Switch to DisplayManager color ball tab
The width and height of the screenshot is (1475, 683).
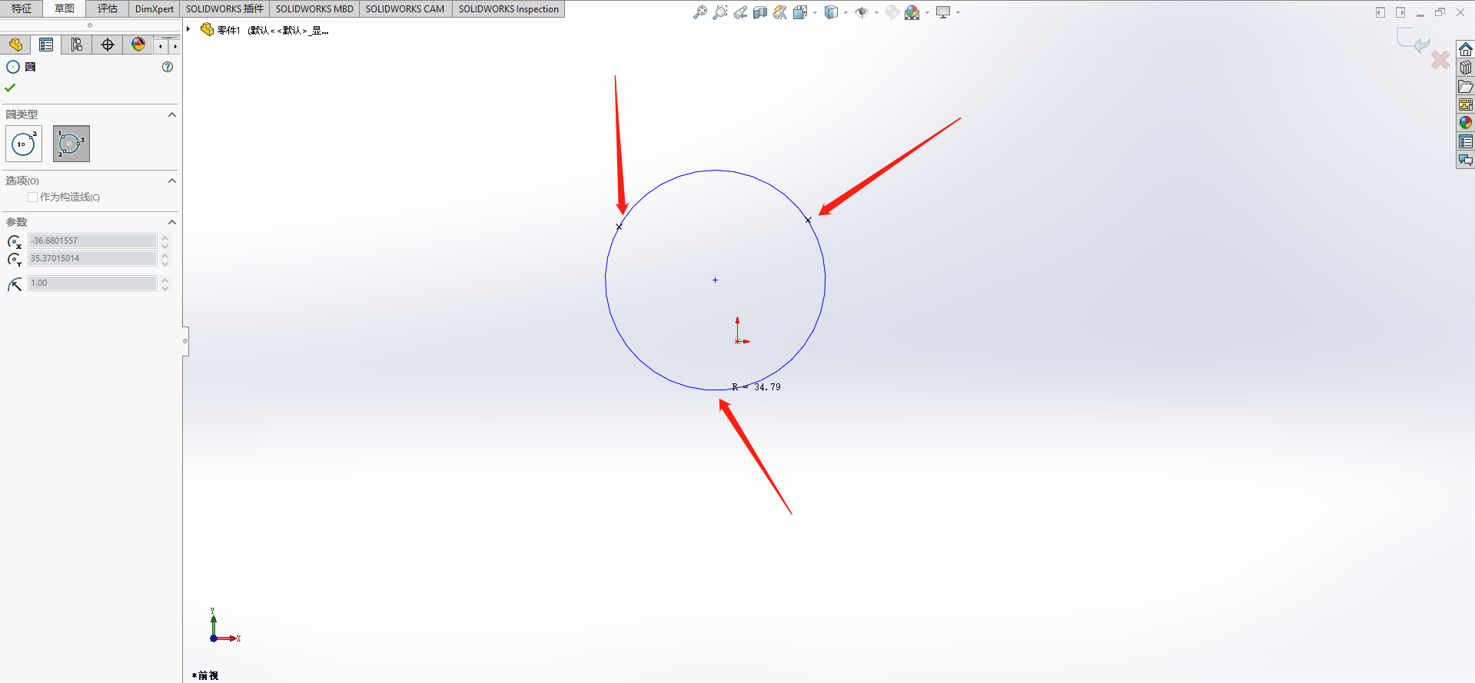138,45
